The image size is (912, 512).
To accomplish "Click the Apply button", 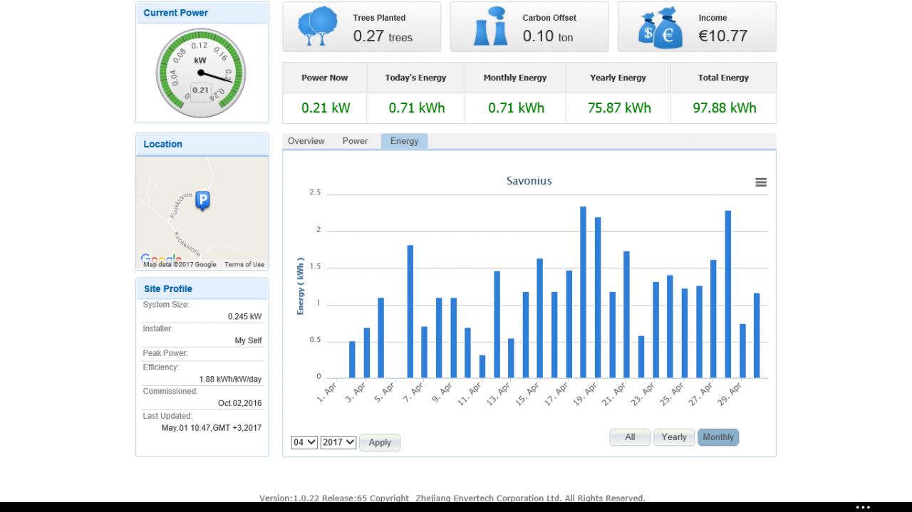I will pos(380,442).
